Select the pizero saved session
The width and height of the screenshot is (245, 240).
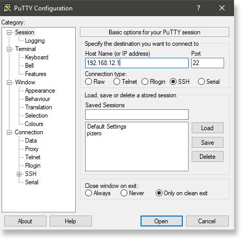pyautogui.click(x=94, y=134)
